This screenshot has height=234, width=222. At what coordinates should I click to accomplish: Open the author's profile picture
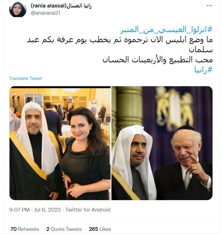(x=18, y=9)
